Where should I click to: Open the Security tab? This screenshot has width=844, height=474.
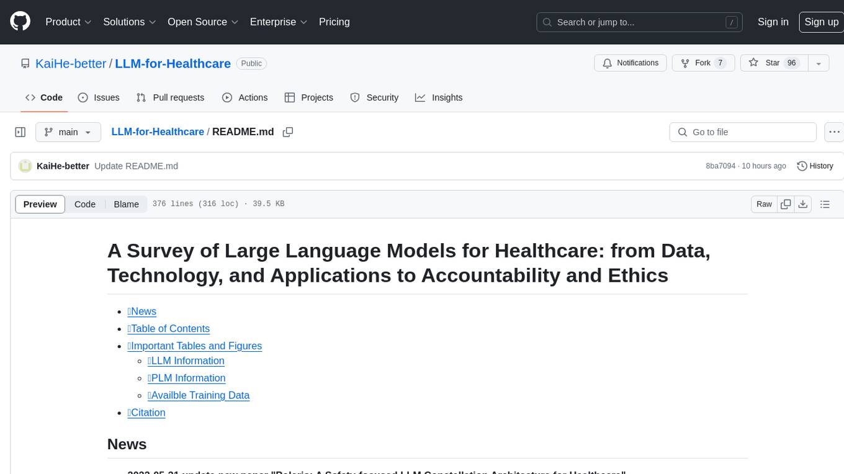pyautogui.click(x=374, y=97)
